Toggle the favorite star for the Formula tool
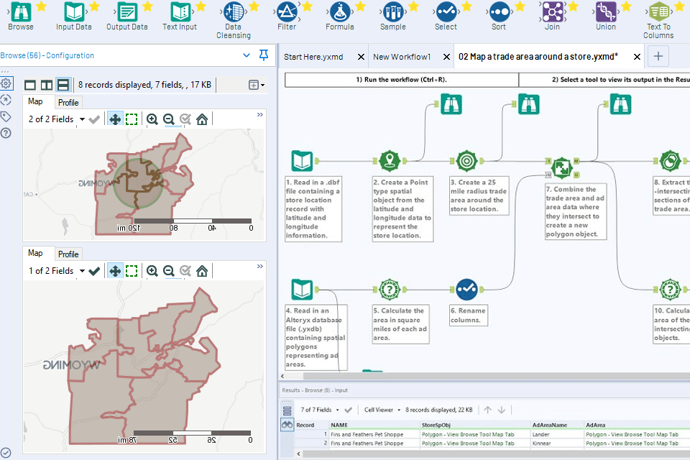 360,6
